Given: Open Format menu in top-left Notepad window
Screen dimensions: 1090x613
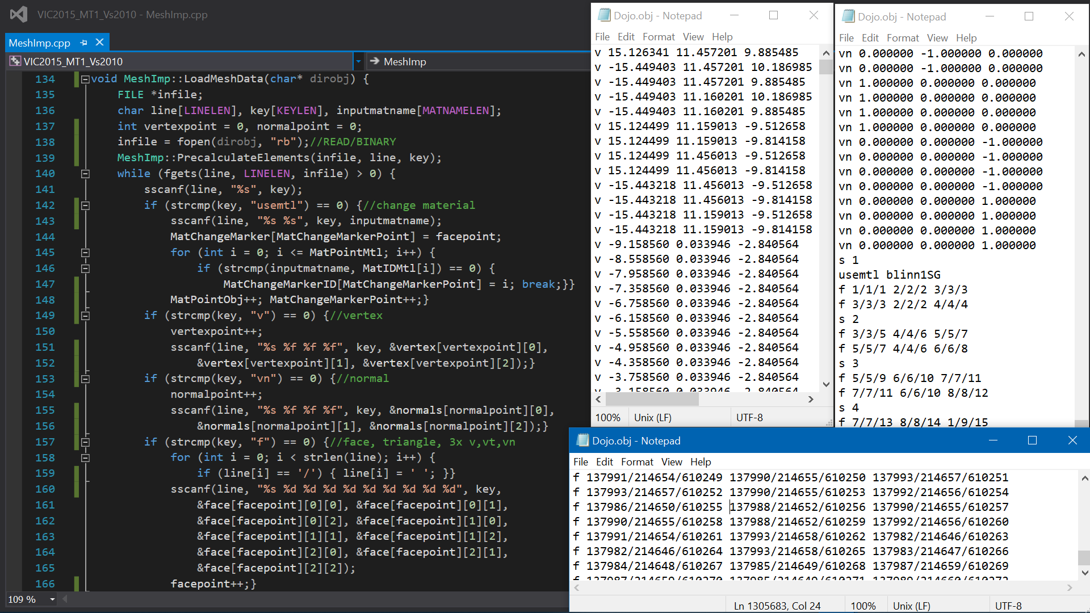Looking at the screenshot, I should tap(659, 37).
